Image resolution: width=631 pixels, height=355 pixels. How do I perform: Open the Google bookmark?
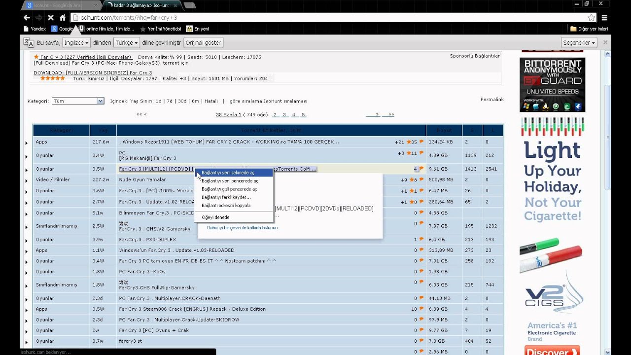62,29
